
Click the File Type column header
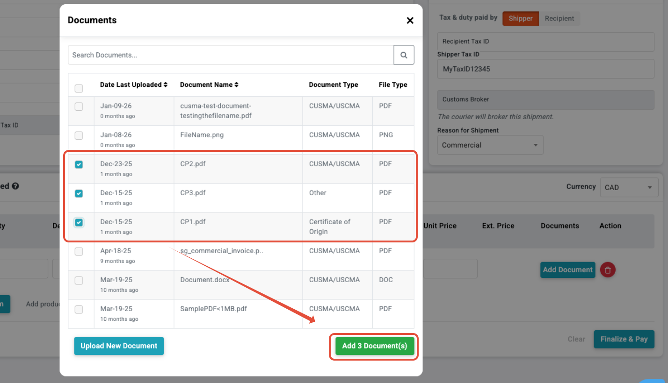pos(393,85)
